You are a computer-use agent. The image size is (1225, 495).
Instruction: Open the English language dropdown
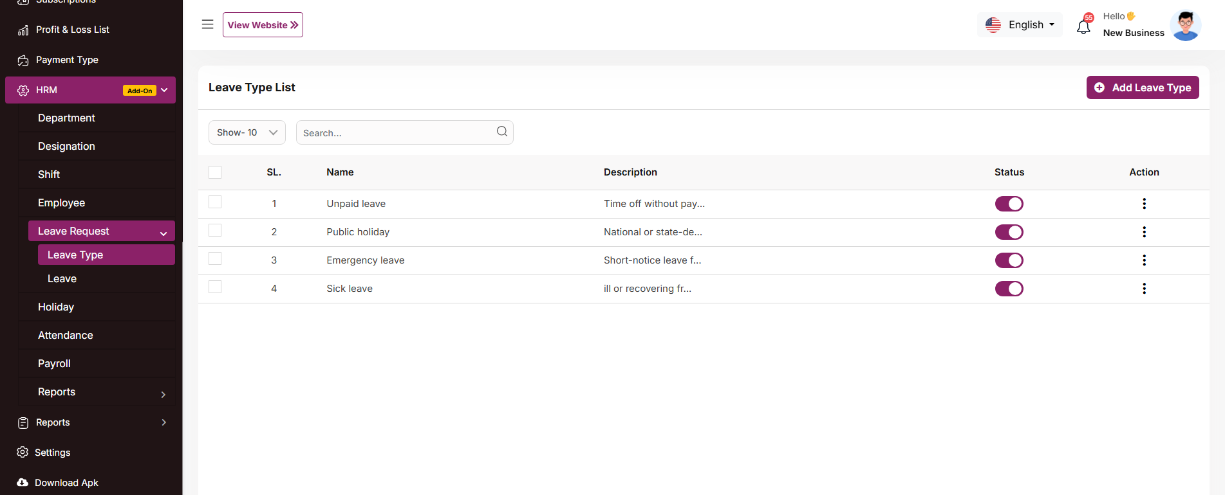point(1020,25)
